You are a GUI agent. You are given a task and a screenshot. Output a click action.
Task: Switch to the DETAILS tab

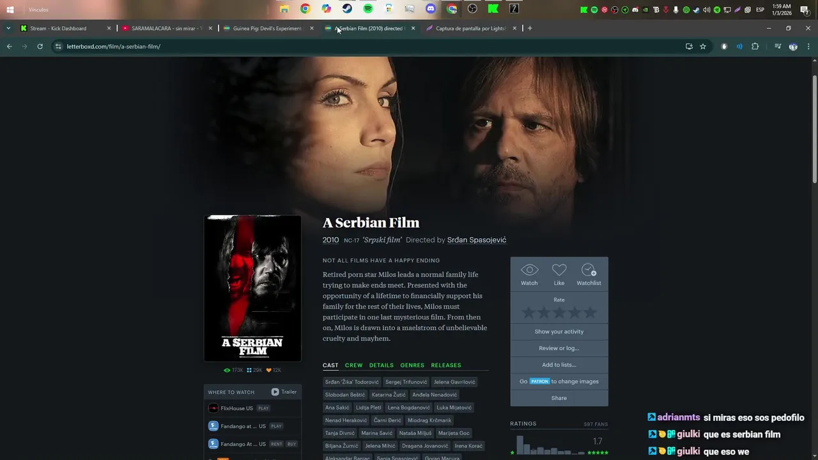pyautogui.click(x=381, y=365)
